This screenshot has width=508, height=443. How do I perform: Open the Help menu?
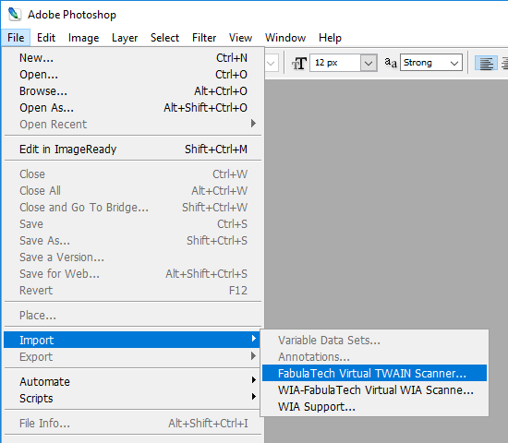330,38
